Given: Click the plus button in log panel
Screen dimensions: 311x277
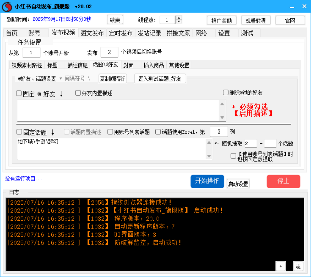Looking at the screenshot, I should coord(281,266).
